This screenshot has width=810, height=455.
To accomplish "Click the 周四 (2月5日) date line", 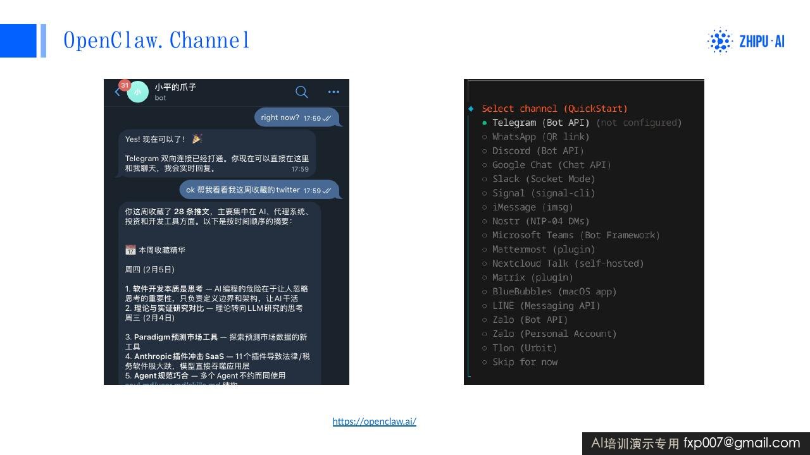I will click(149, 269).
